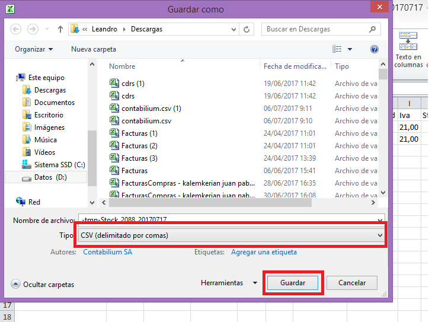Screen dimensions: 429x322
Task: Open Descargas in the navigation pane
Action: 50,90
